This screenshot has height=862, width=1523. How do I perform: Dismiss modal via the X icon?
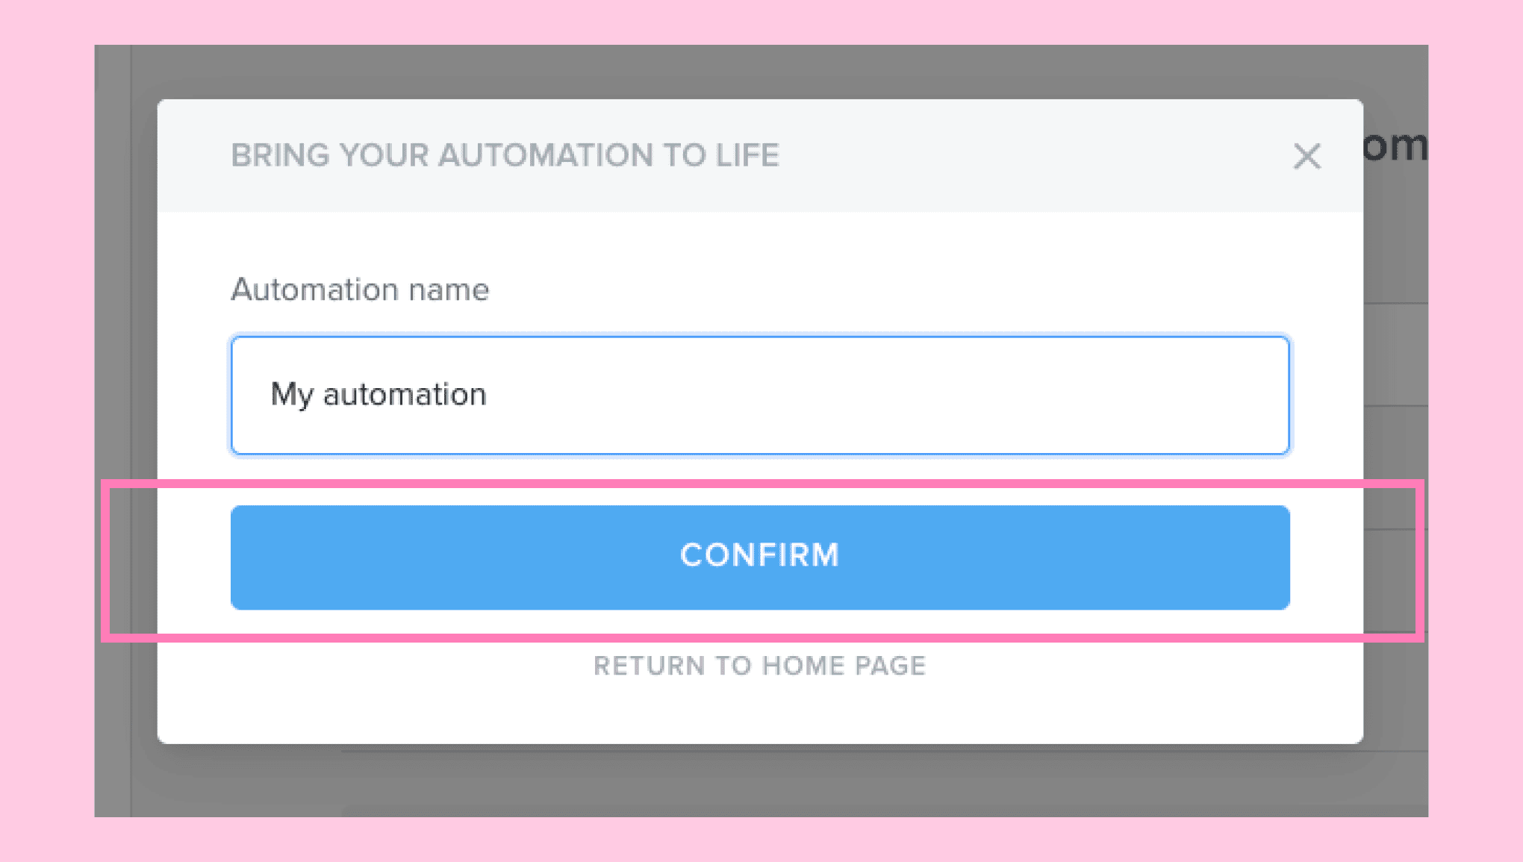click(x=1306, y=157)
